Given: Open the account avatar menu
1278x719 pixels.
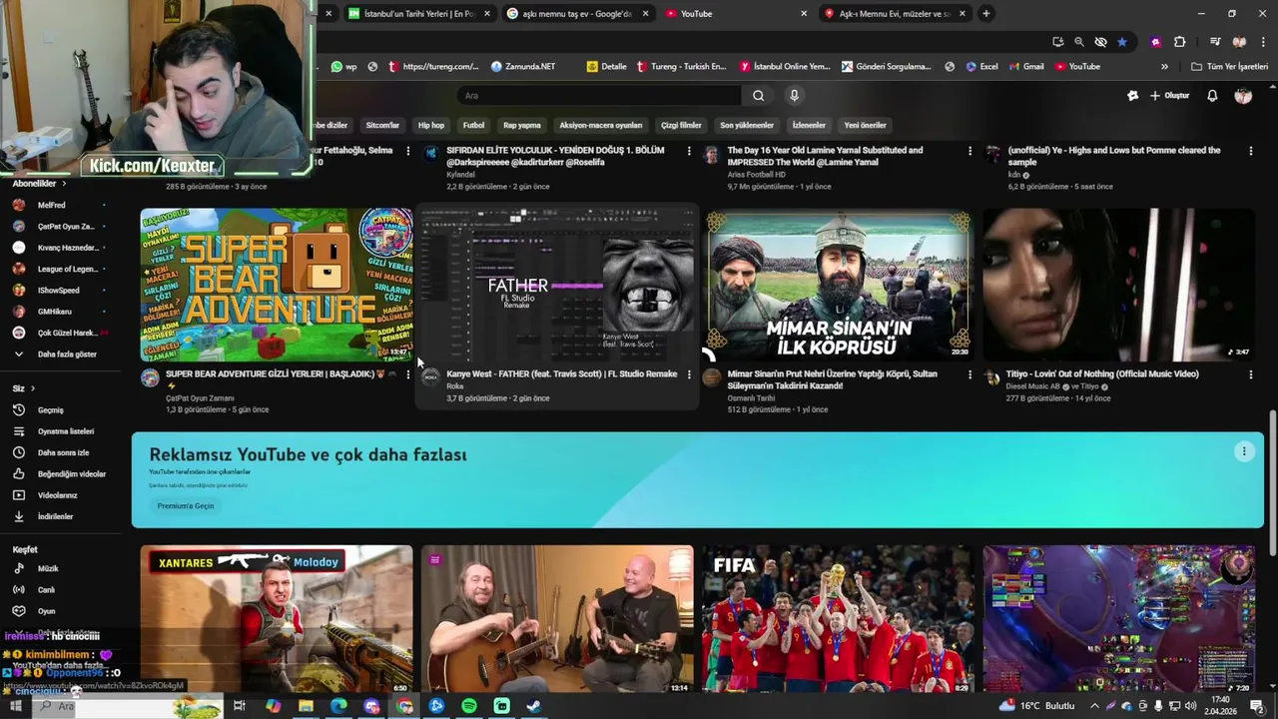Looking at the screenshot, I should [1243, 96].
